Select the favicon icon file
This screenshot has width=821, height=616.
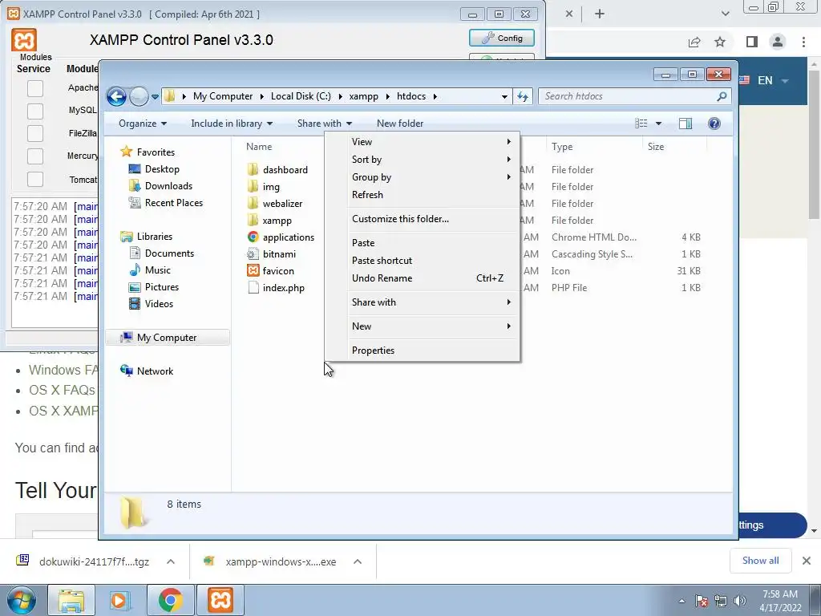(x=270, y=271)
